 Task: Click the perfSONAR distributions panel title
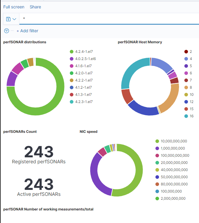pyautogui.click(x=25, y=42)
